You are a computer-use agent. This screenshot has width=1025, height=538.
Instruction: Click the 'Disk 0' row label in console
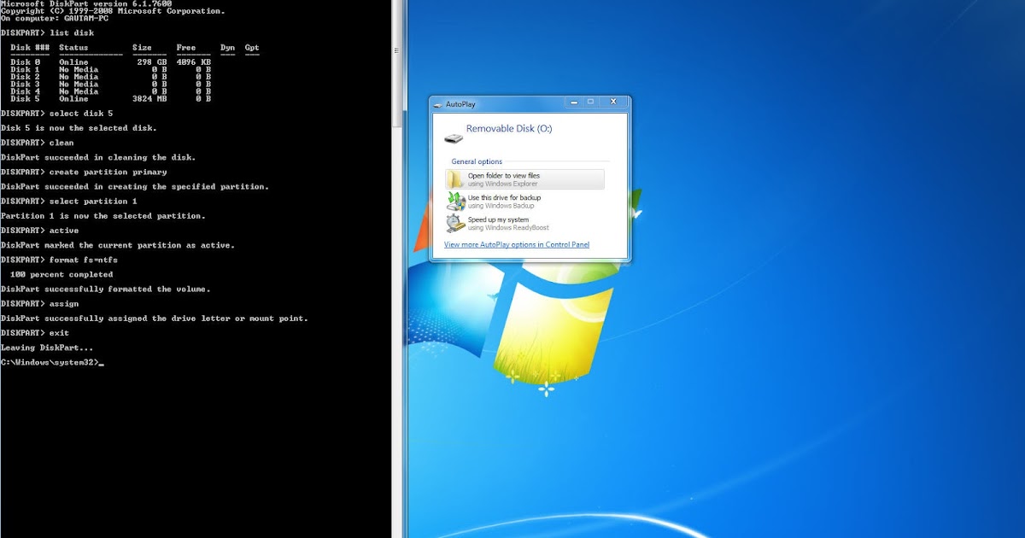tap(25, 62)
